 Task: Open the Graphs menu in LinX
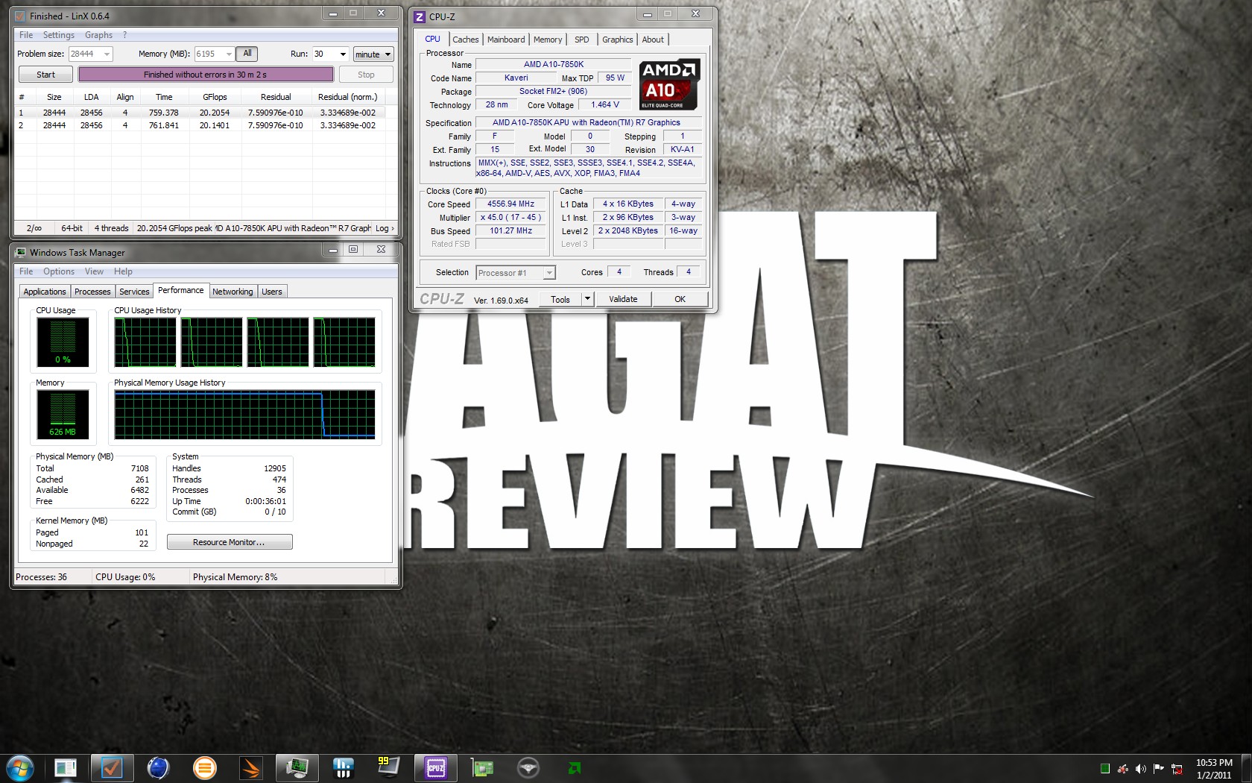point(98,35)
